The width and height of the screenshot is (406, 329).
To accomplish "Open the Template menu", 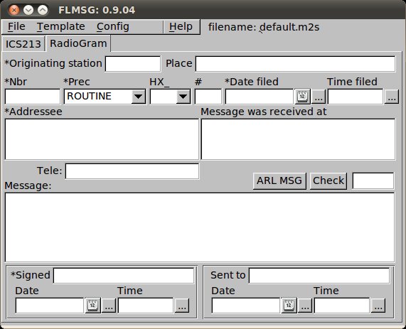I will 61,27.
